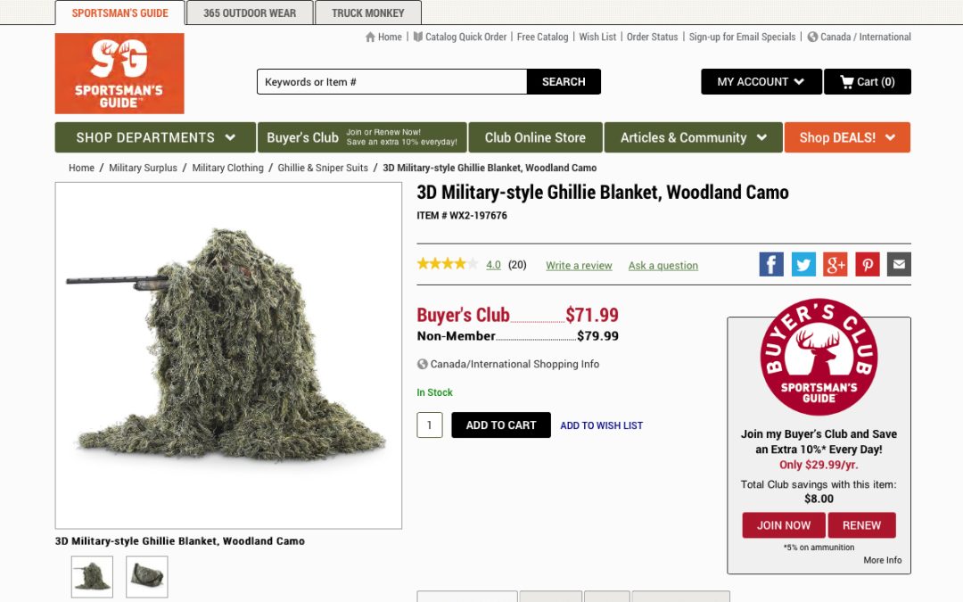This screenshot has width=963, height=602.
Task: Expand the Shop DEALS! dropdown
Action: pos(847,137)
